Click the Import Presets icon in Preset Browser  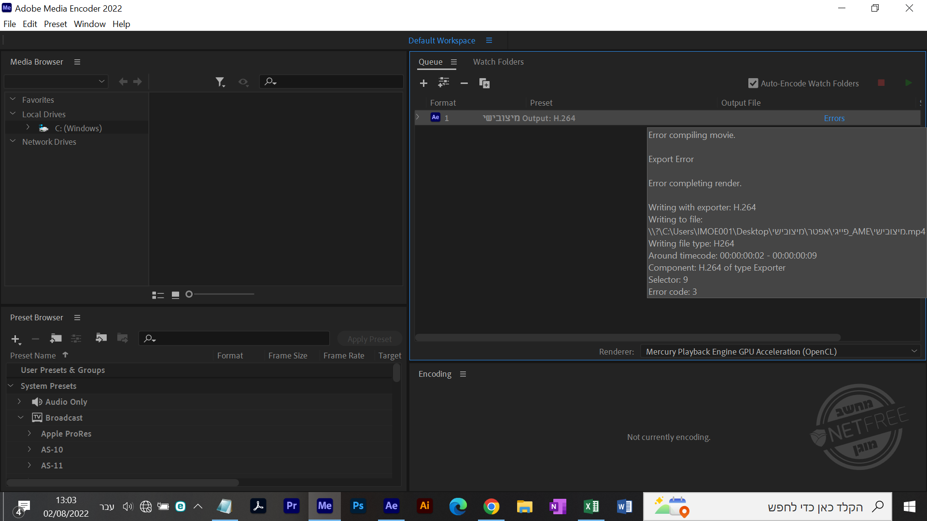point(101,338)
